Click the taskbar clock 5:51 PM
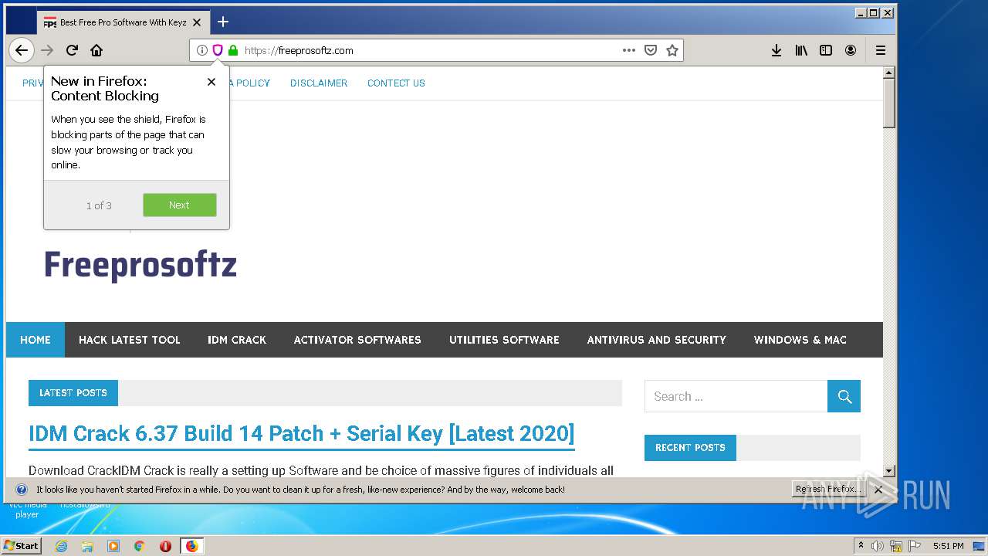The width and height of the screenshot is (988, 556). (x=949, y=546)
